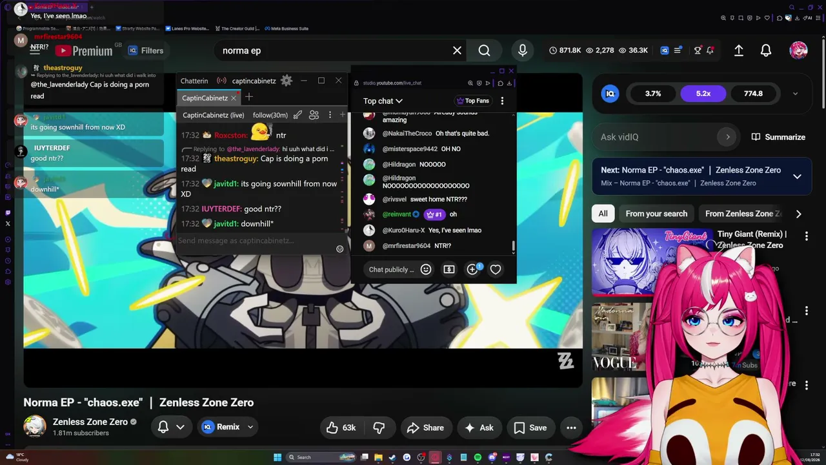Open the vidIQ Filters panel

[146, 50]
